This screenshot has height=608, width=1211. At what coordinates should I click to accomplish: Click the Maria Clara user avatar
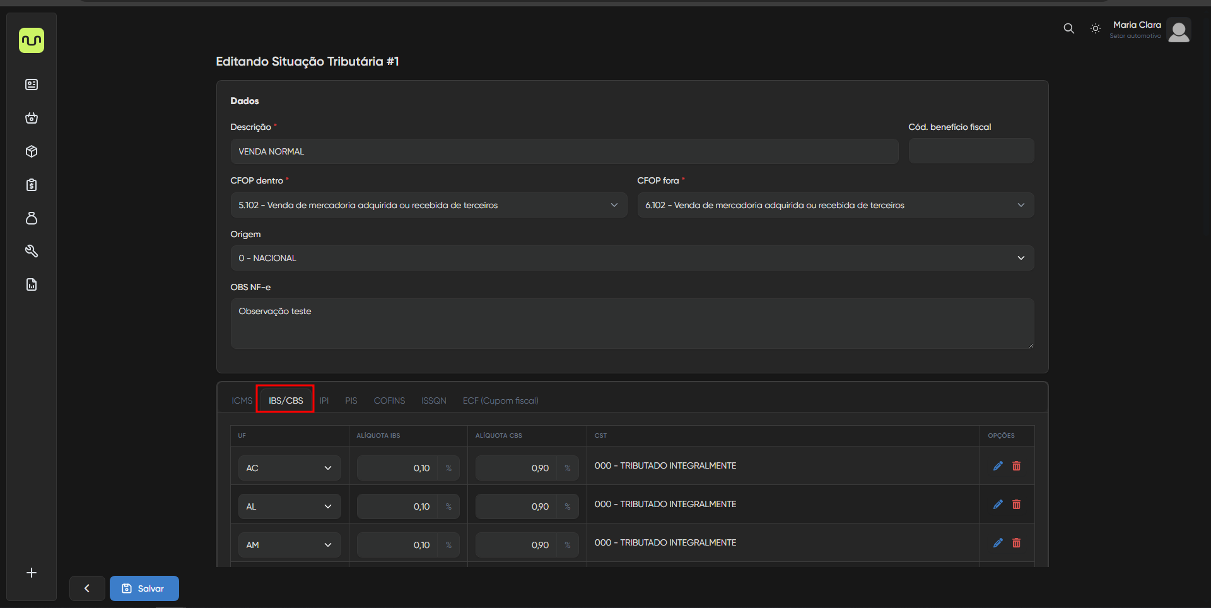click(1178, 30)
